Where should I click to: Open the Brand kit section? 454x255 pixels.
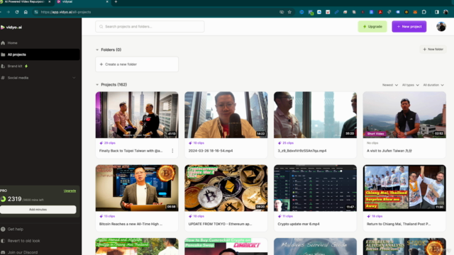point(15,66)
